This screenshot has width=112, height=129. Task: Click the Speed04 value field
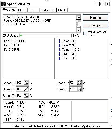(x=73, y=83)
